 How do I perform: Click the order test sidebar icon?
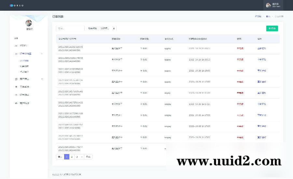(x=16, y=95)
